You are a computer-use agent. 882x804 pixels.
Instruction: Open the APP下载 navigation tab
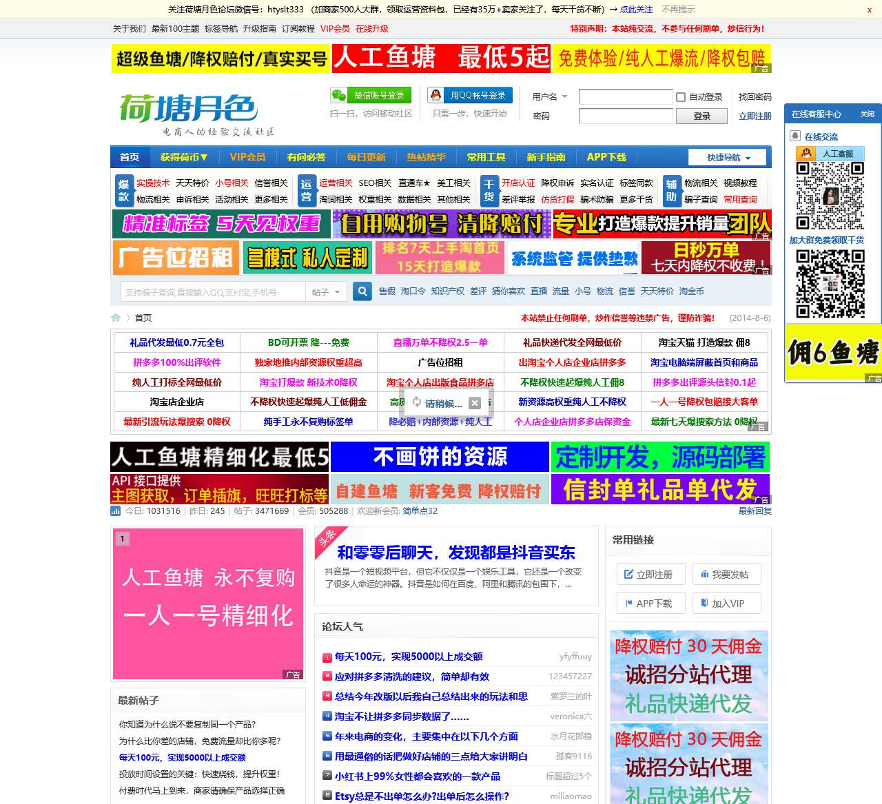click(x=606, y=157)
